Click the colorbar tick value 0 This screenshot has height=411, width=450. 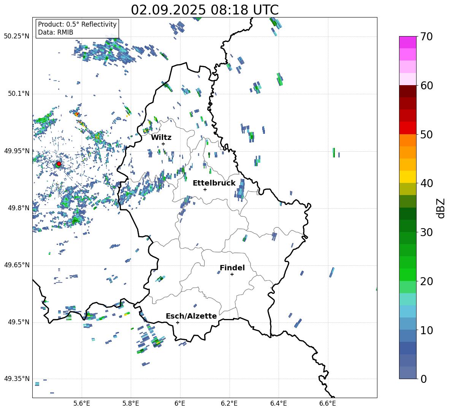coord(423,379)
